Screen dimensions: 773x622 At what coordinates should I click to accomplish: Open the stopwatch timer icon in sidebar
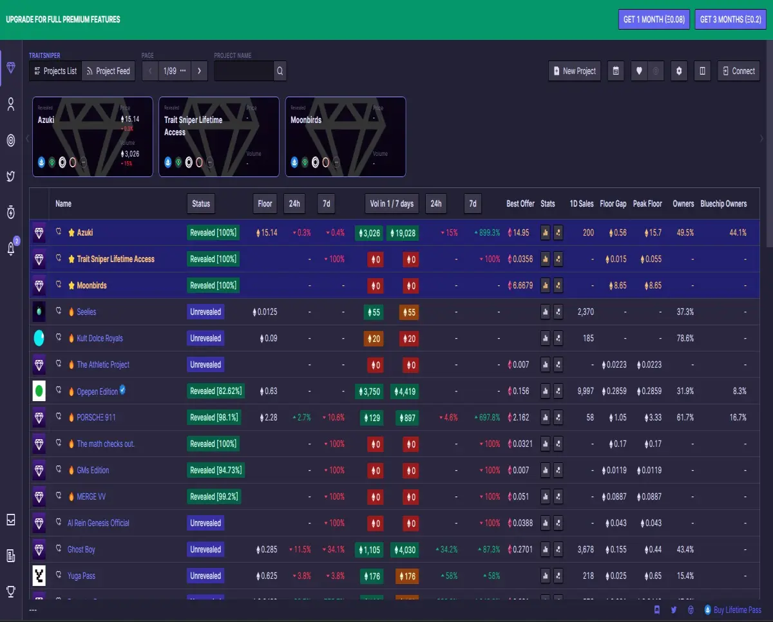[11, 212]
